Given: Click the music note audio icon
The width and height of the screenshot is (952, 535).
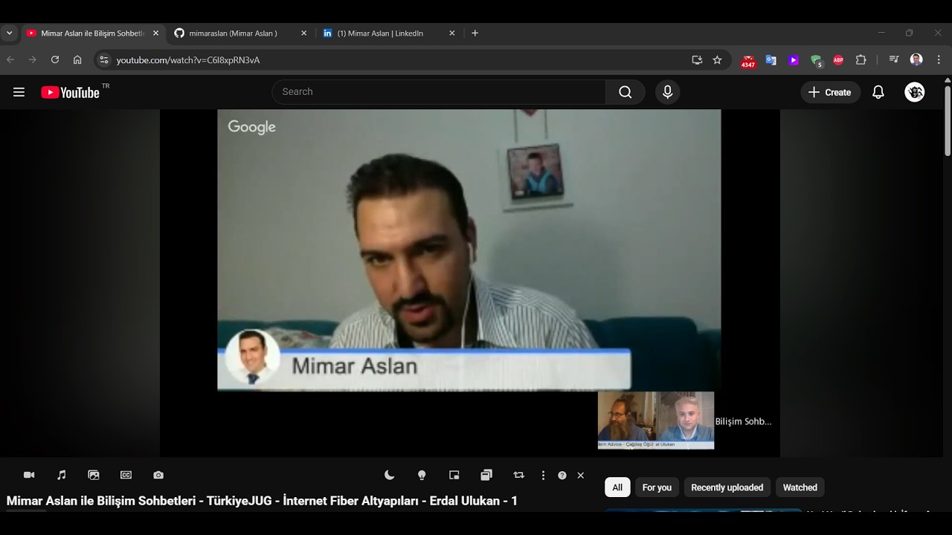Looking at the screenshot, I should click(62, 475).
